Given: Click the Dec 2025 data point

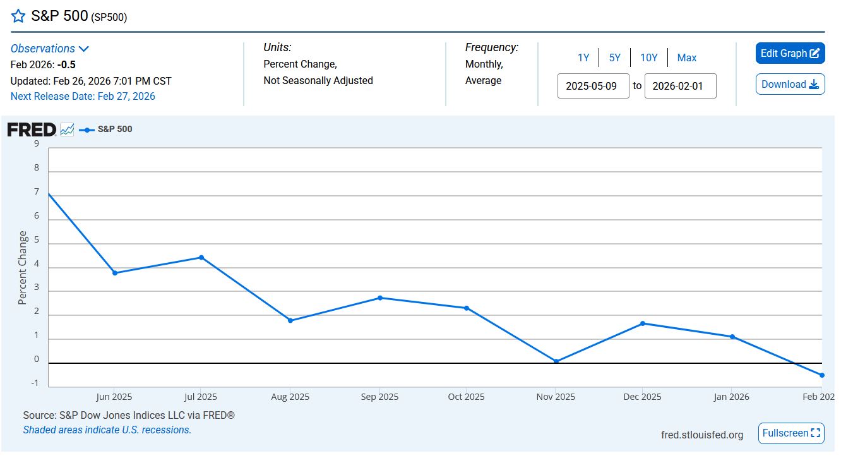Looking at the screenshot, I should [643, 323].
